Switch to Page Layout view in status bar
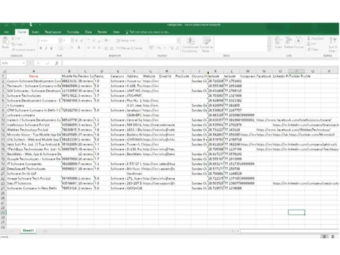This screenshot has height=255, width=340. pyautogui.click(x=333, y=237)
